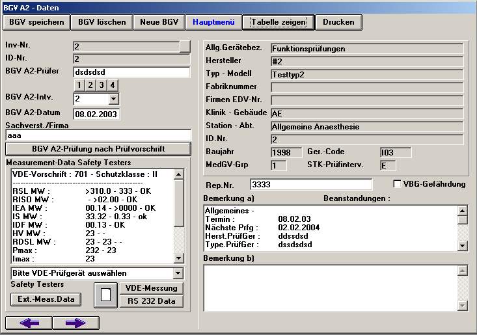Select the RSL MW measurement line

(81, 191)
